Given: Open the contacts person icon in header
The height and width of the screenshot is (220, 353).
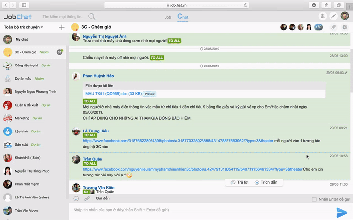Looking at the screenshot, I should (322, 16).
